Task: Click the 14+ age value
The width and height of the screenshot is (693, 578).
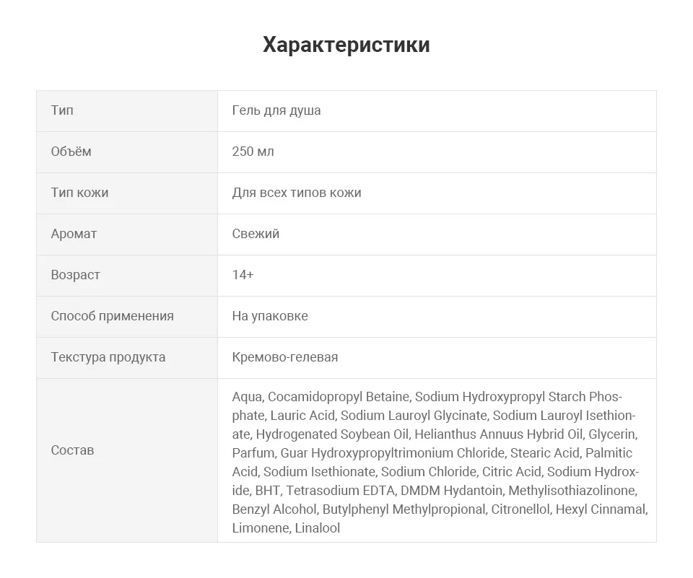Action: [243, 275]
